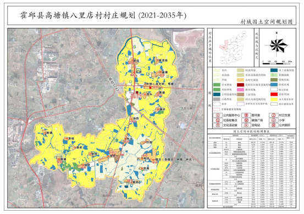The width and height of the screenshot is (304, 214).
Task: Click the 新塘 village label on map
Action: 49,133
